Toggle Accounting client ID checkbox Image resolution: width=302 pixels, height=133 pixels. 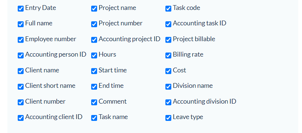[x=21, y=118]
